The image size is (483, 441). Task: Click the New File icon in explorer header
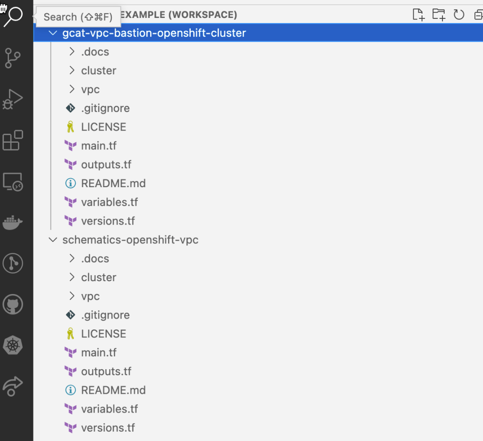click(x=418, y=15)
